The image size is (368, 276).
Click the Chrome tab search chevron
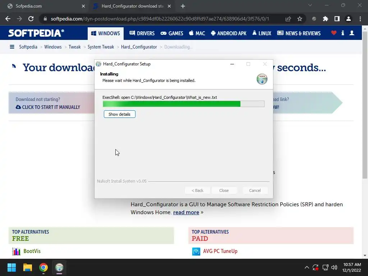(x=310, y=5)
